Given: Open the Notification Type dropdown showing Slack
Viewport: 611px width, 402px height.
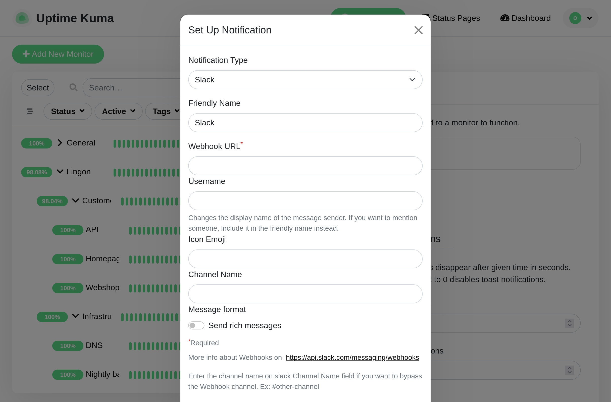Looking at the screenshot, I should pyautogui.click(x=305, y=80).
